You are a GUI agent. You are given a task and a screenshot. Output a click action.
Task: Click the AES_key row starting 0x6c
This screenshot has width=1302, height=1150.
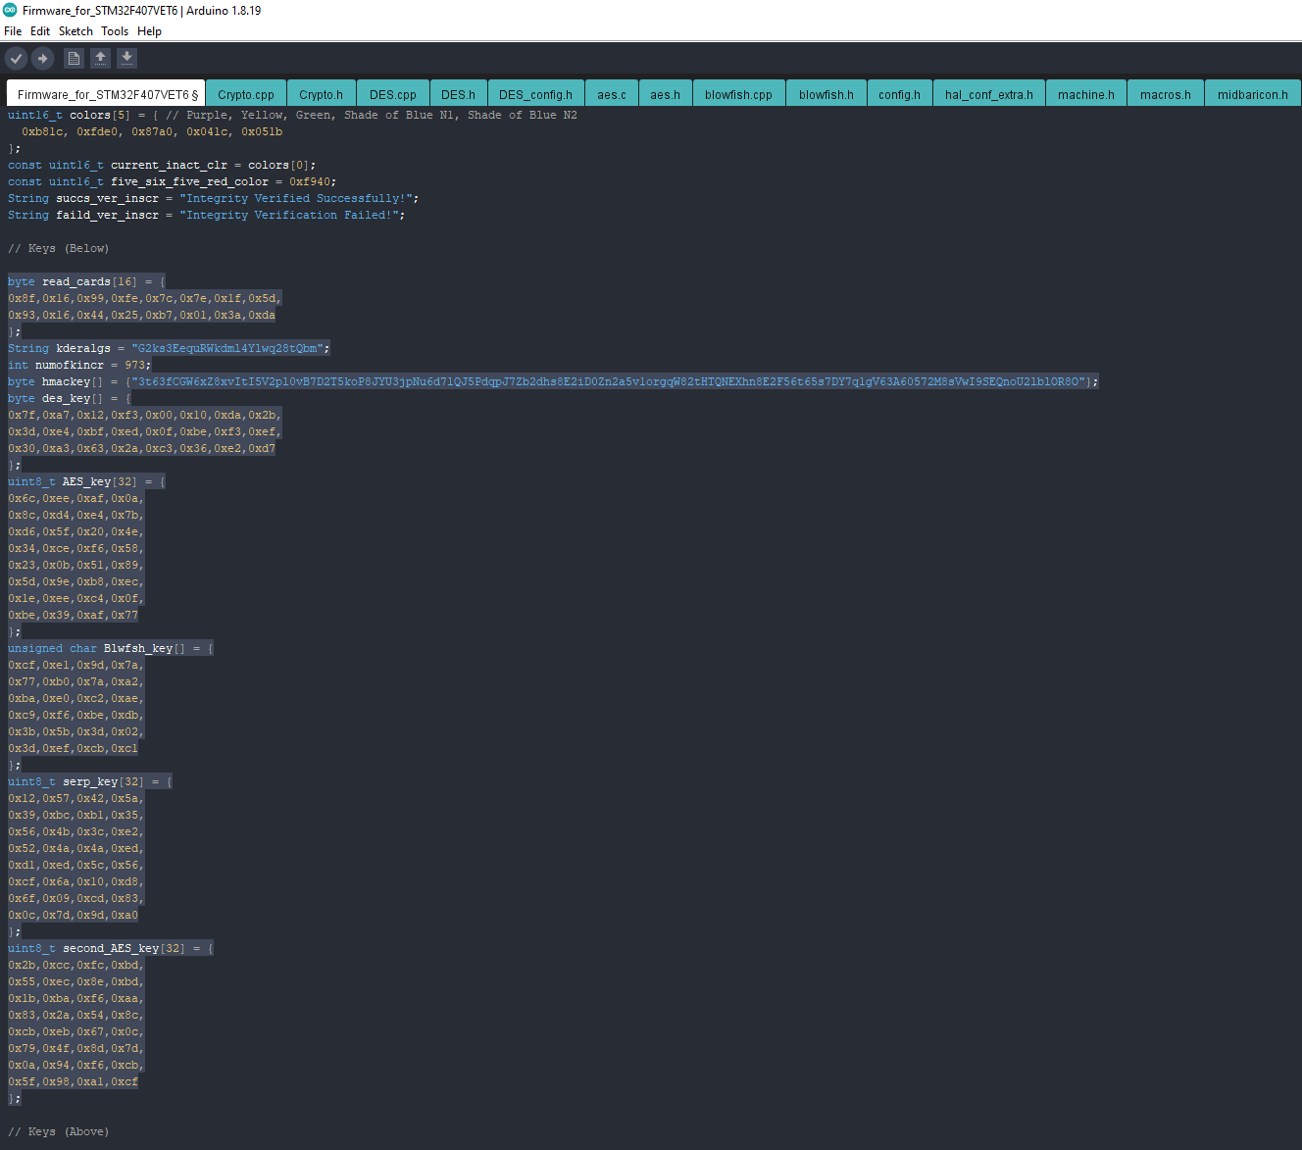coord(76,498)
